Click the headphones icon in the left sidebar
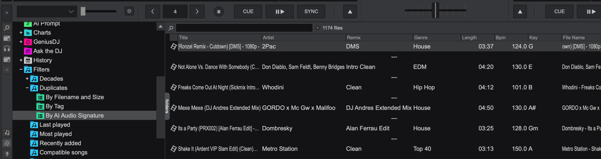Screen dimensions: 601x159 click(x=7, y=49)
